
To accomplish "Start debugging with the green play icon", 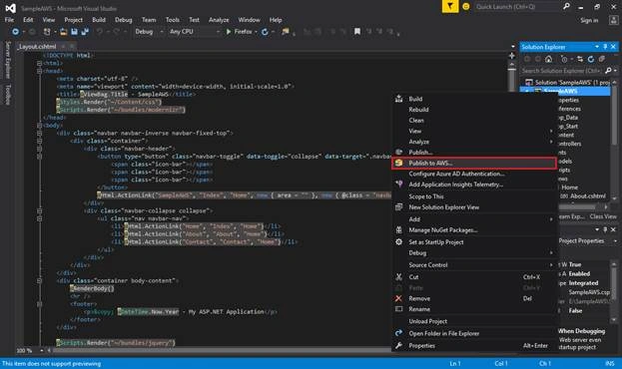I will [229, 31].
